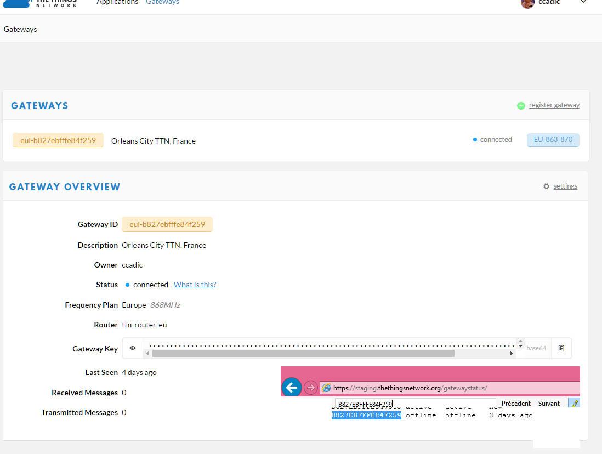Click the ccadic user avatar picture
Image resolution: width=602 pixels, height=454 pixels.
pyautogui.click(x=527, y=3)
